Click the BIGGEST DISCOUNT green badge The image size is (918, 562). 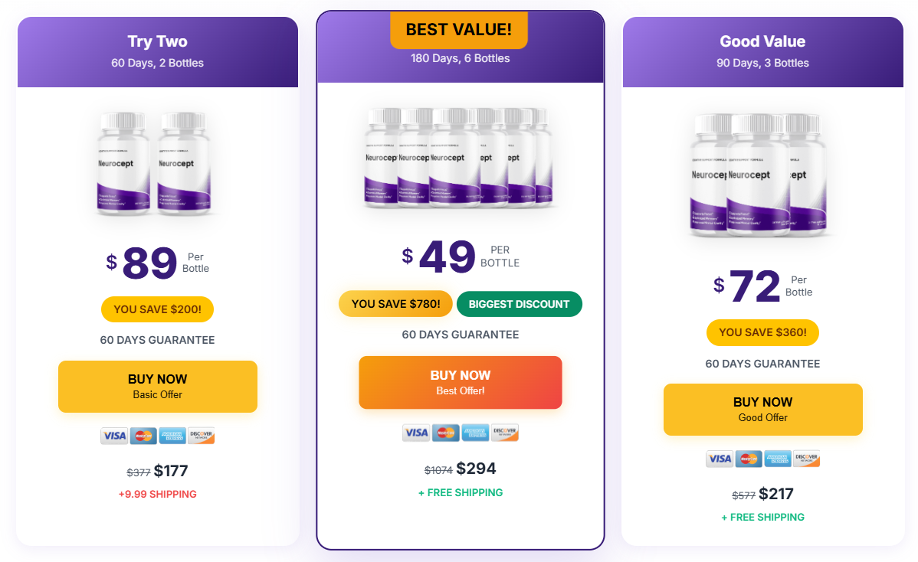tap(519, 303)
